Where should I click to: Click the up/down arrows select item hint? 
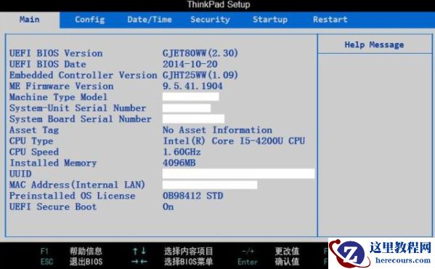[x=173, y=252]
